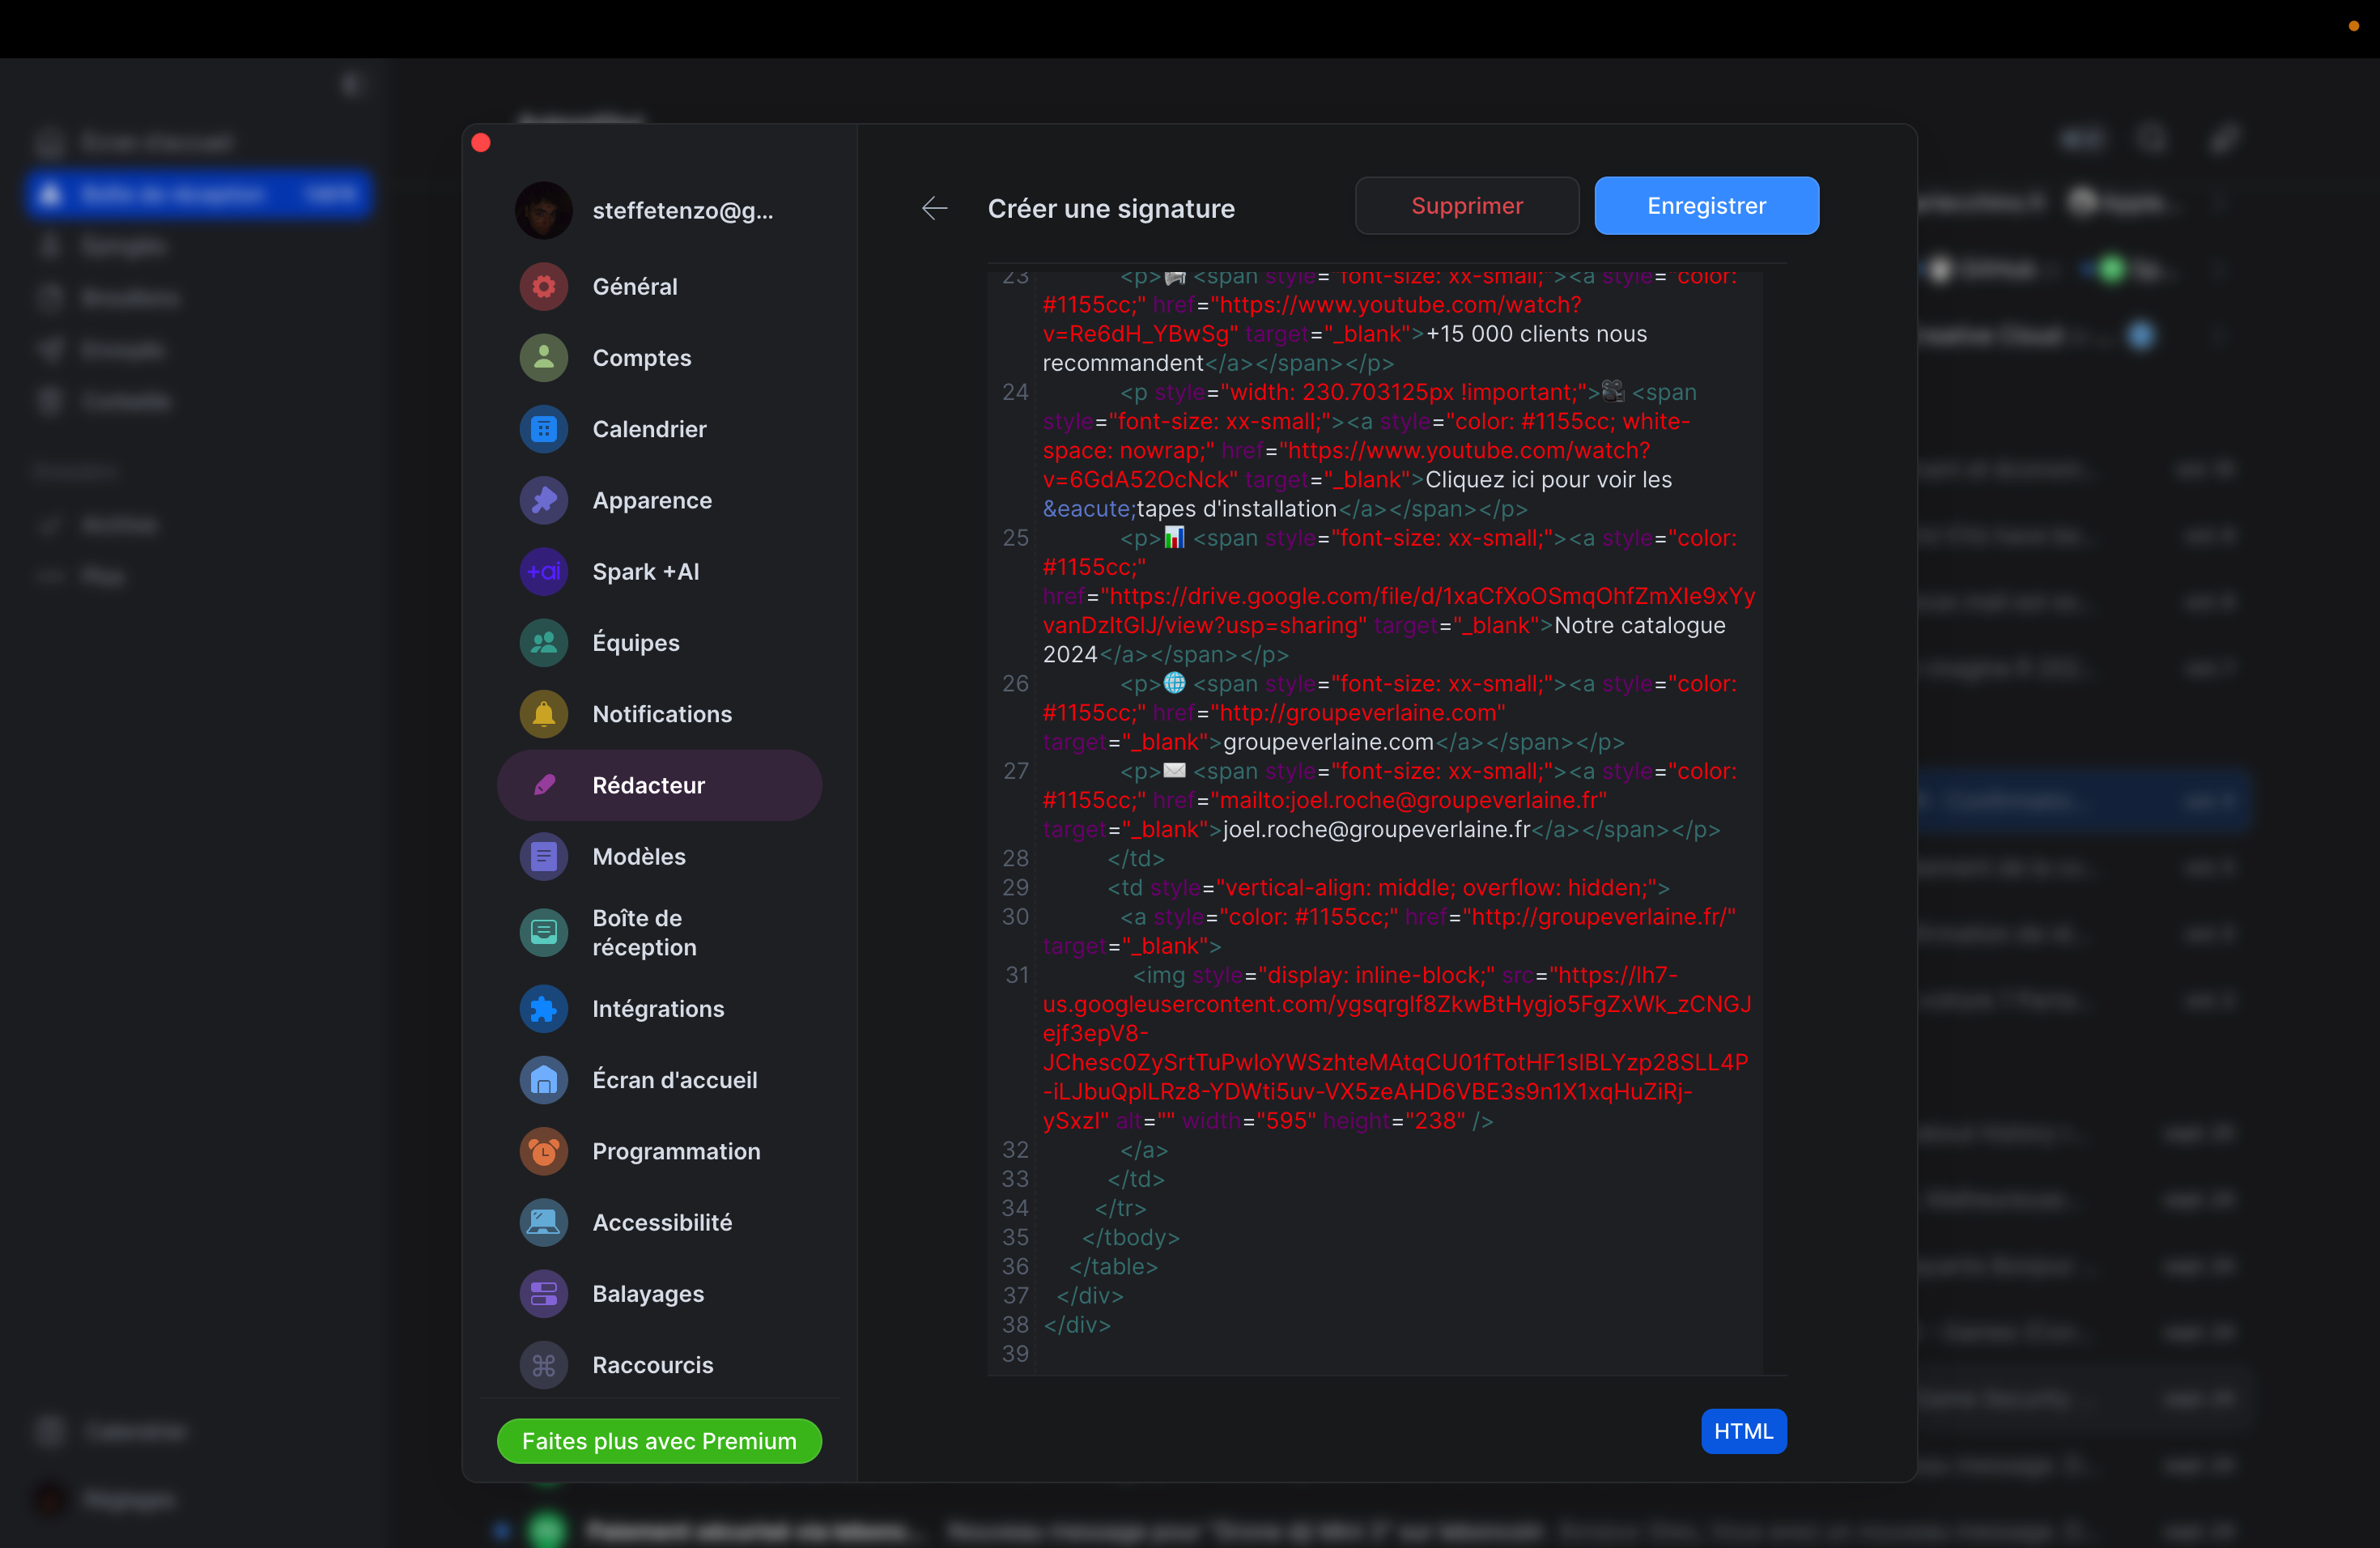Switch to the Comptes section
Screen dimensions: 2380x1548
pos(659,358)
